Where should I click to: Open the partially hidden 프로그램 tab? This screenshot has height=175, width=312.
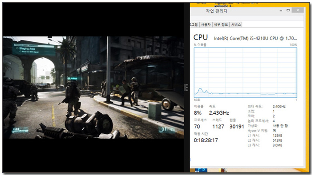click(194, 24)
